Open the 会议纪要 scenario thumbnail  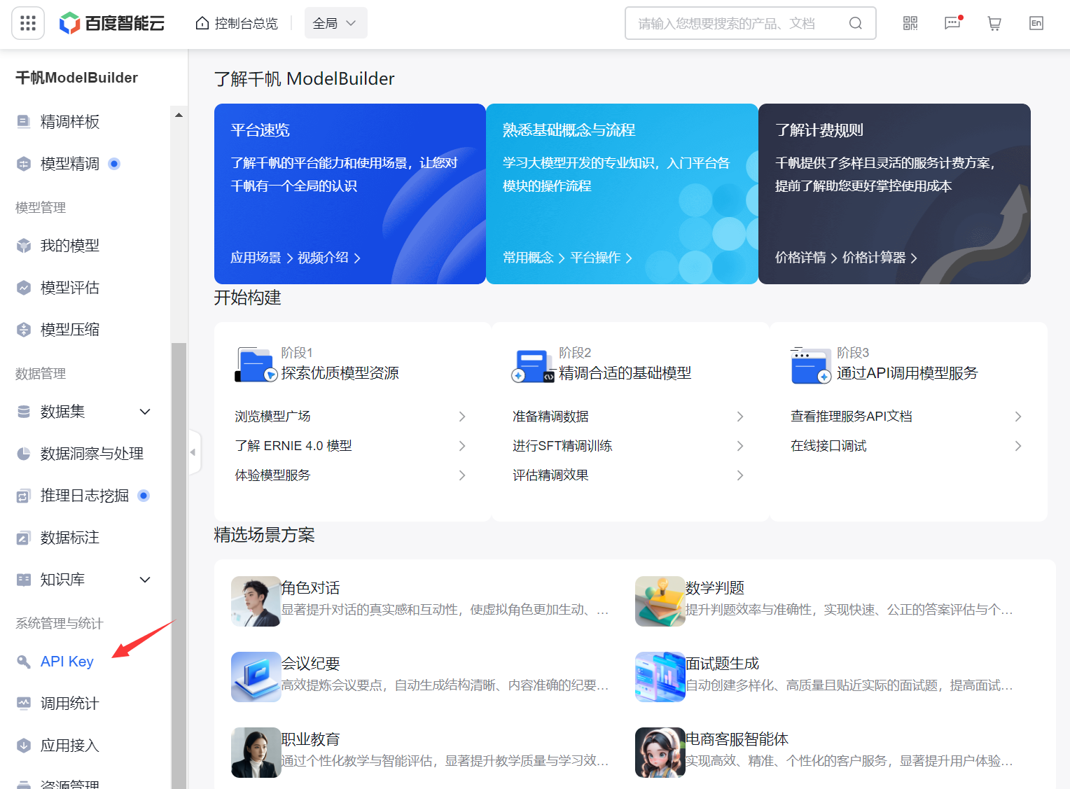point(256,677)
